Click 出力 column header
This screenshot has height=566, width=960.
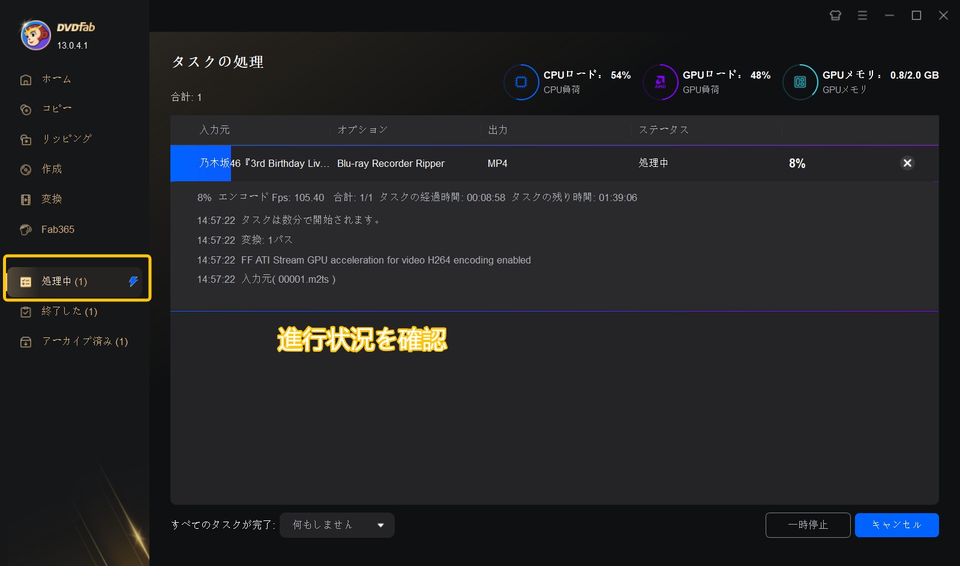click(497, 130)
